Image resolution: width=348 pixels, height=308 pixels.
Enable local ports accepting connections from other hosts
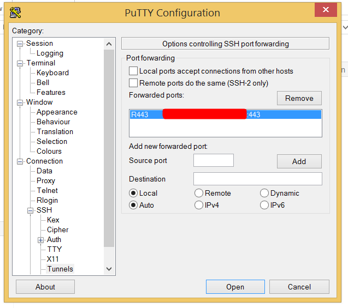(x=133, y=71)
